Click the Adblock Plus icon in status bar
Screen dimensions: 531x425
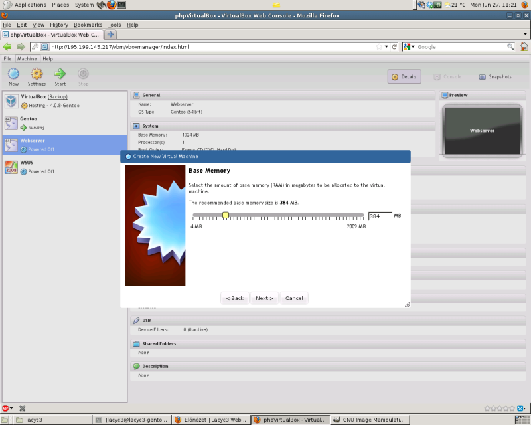click(x=5, y=408)
